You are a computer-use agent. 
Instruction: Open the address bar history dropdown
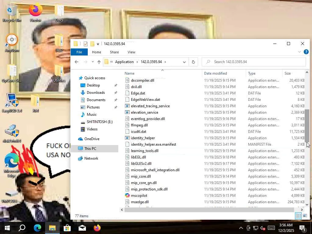click(184, 62)
